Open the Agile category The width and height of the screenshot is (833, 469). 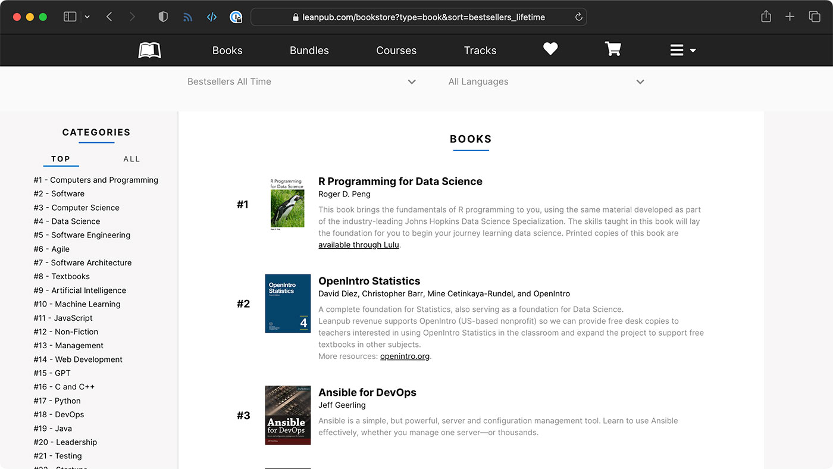click(51, 249)
